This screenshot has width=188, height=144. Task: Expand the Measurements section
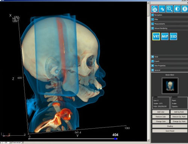170,24
